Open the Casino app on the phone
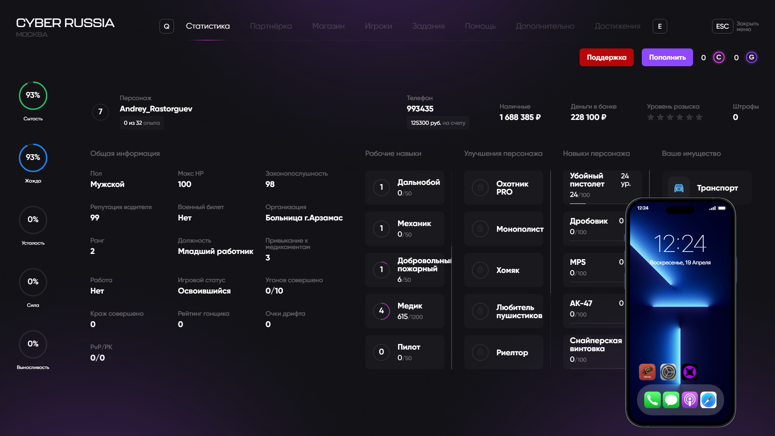Viewport: 775px width, 436px height. (x=647, y=372)
